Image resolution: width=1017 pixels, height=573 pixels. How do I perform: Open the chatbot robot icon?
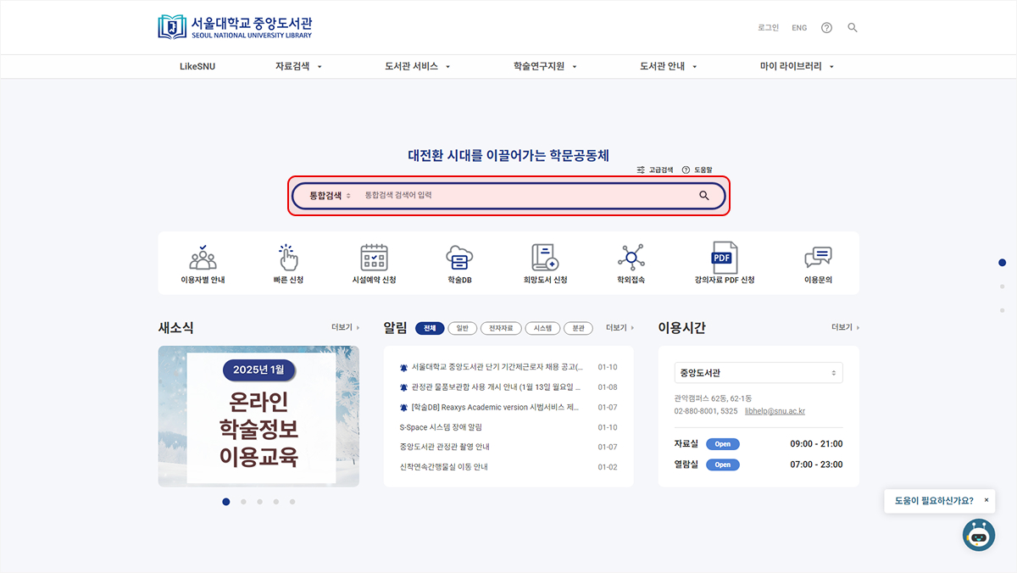tap(978, 535)
